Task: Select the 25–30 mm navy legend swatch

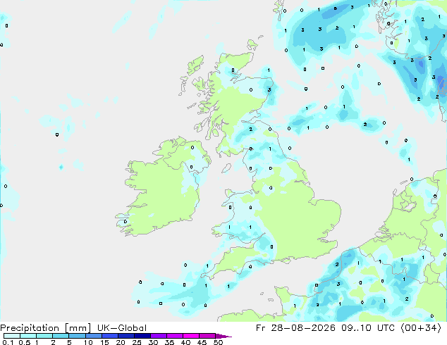Action: (142, 336)
